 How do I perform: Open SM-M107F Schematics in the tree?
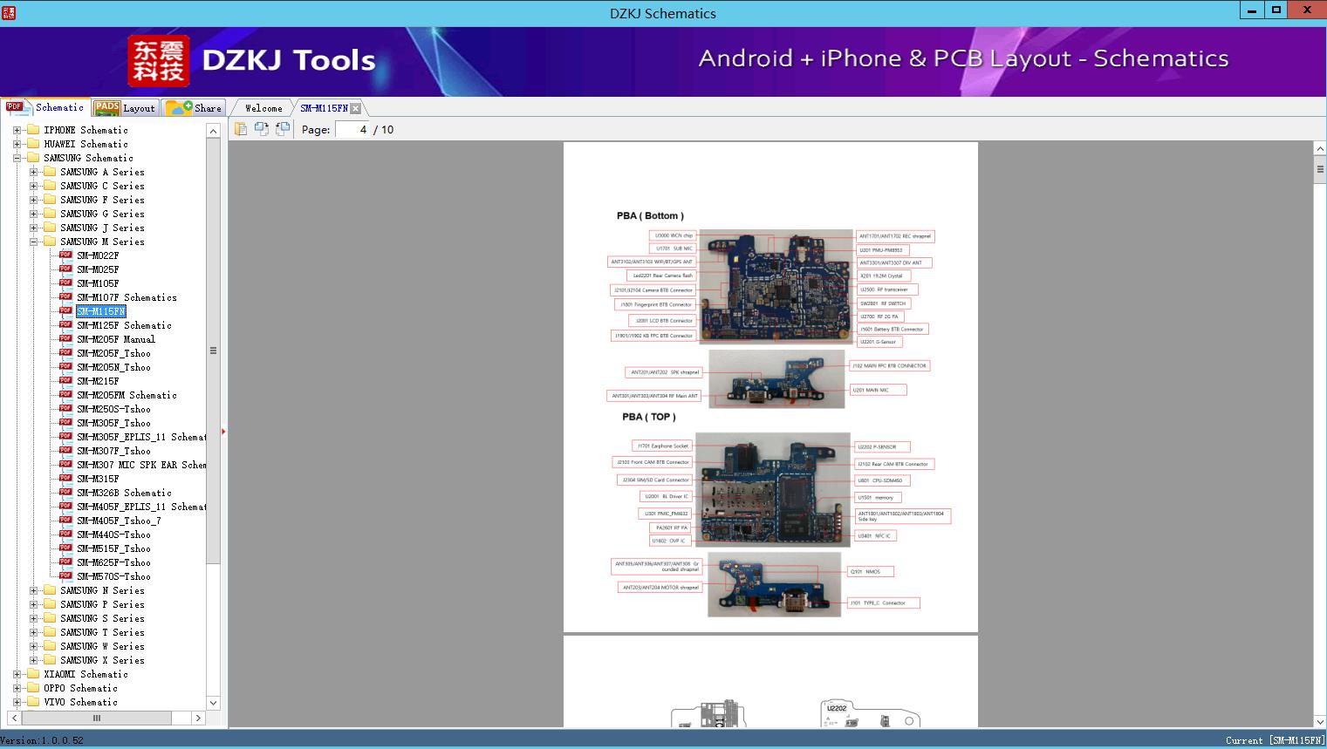127,297
